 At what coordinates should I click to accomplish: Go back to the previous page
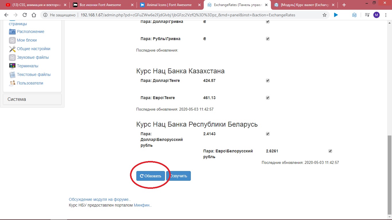coord(6,15)
